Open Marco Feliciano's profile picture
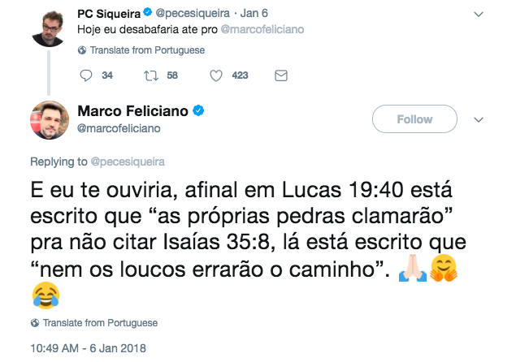This screenshot has height=362, width=516. tap(49, 120)
